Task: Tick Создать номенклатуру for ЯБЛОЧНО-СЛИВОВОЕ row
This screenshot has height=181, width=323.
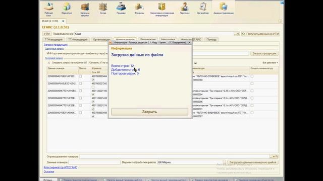Action: (252, 76)
